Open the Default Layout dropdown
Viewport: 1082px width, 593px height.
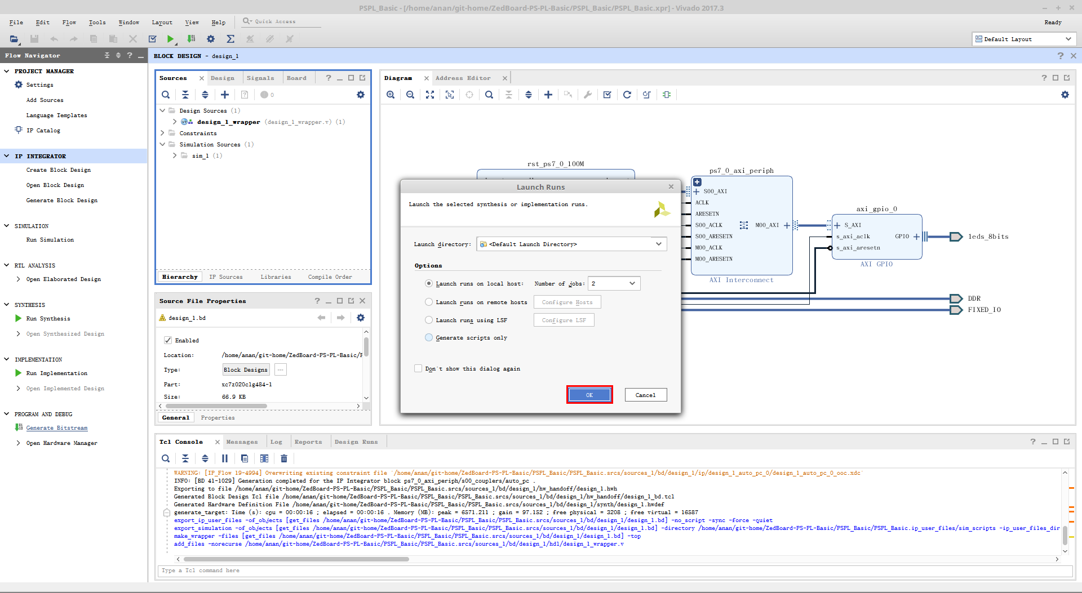point(1025,39)
